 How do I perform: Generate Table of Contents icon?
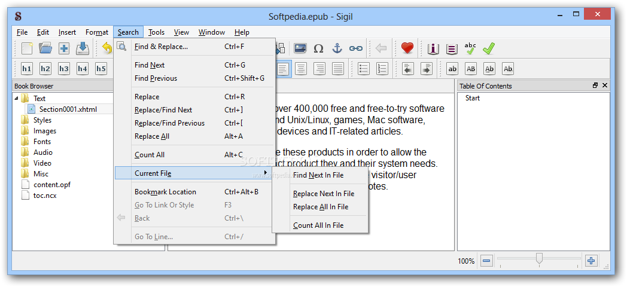pos(452,49)
